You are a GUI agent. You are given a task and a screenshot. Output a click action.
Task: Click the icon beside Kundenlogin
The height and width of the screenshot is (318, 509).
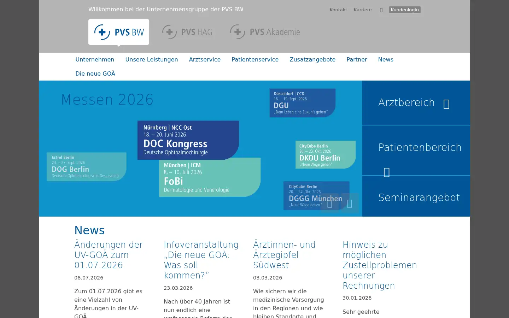[x=381, y=10]
